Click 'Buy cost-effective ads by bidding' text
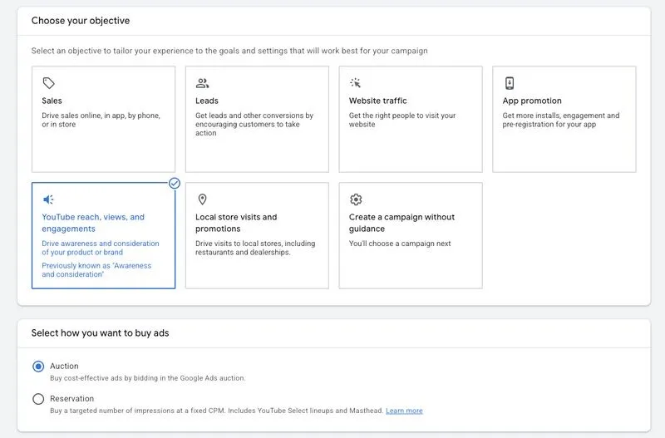 (x=148, y=378)
